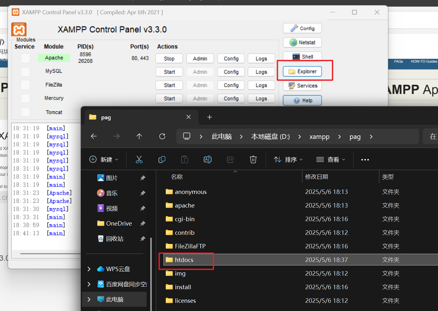Screen dimensions: 438x311
Task: Launch Shell from XAMPP panel
Action: pos(302,57)
